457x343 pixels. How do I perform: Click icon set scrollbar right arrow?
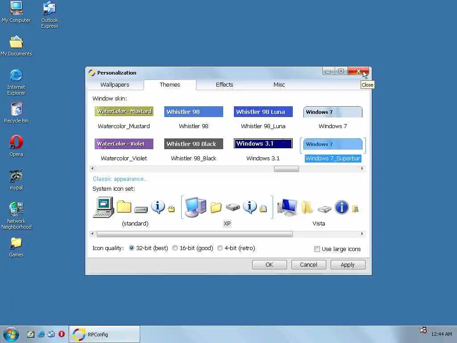pos(362,234)
